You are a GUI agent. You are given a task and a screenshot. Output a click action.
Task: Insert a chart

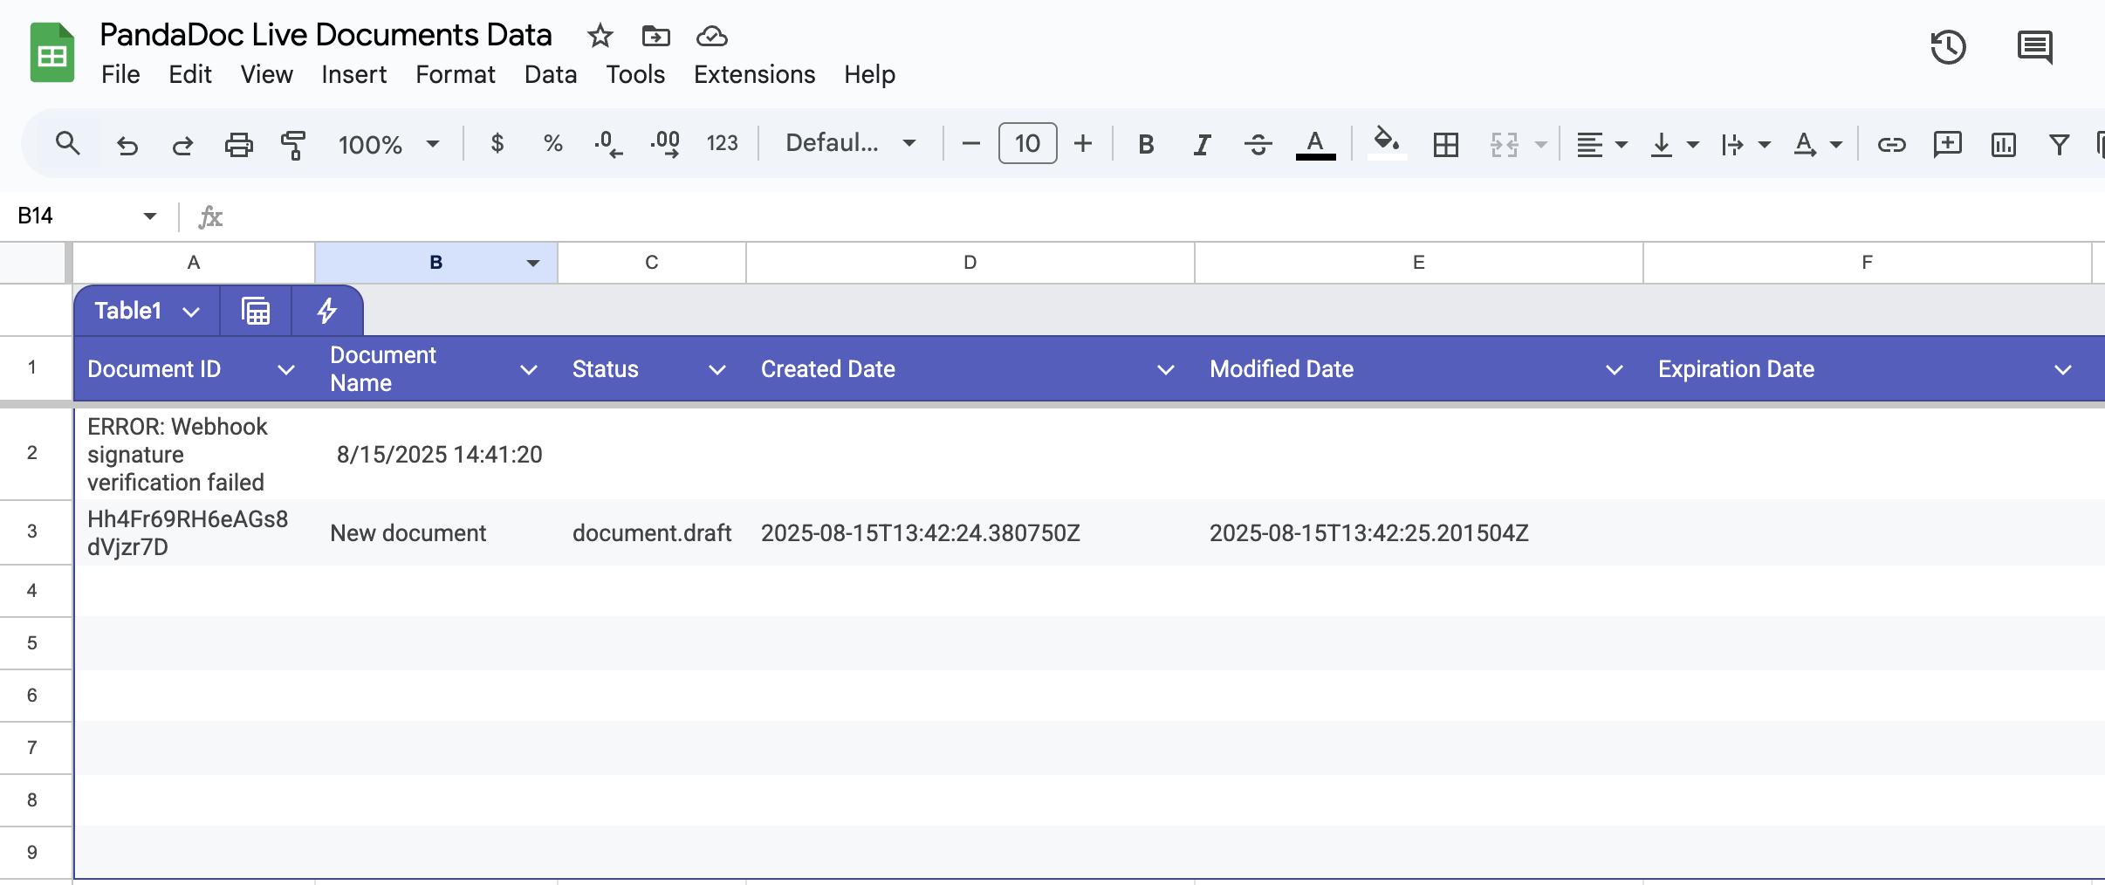[x=2003, y=144]
